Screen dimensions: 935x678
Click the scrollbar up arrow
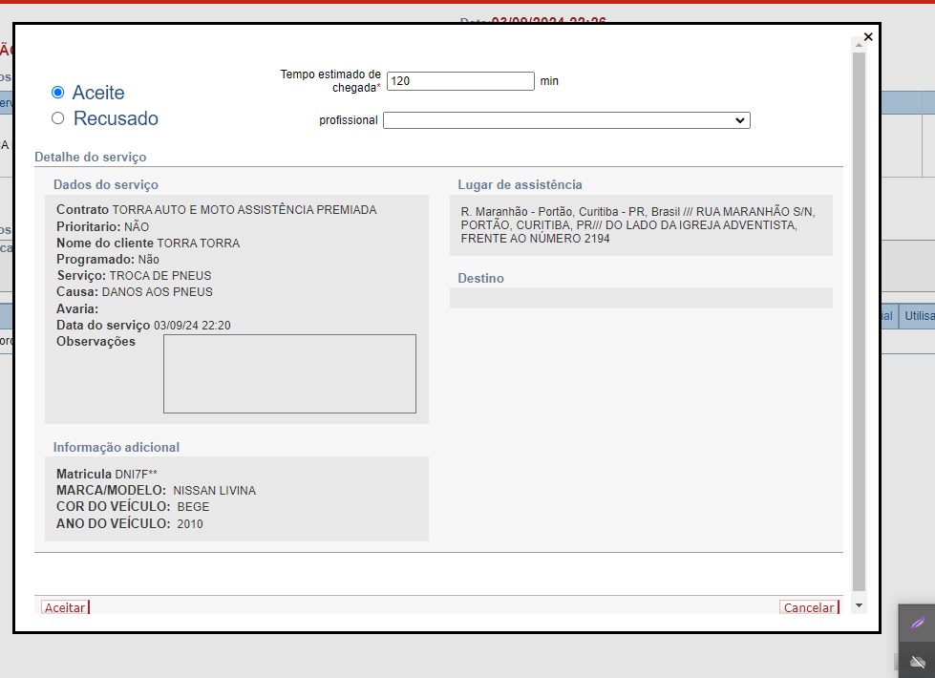tap(859, 45)
